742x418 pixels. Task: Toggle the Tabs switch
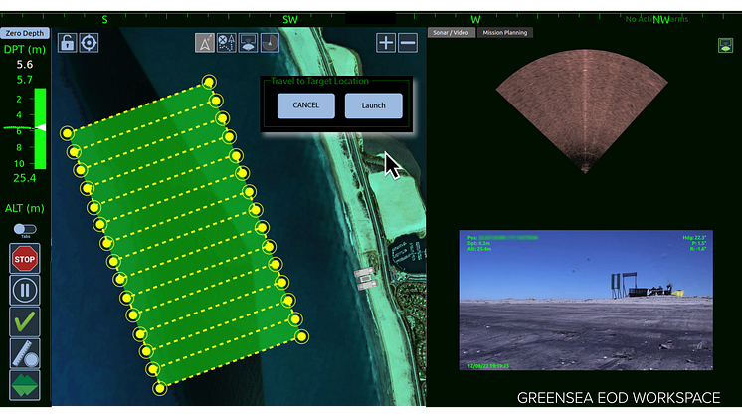tap(25, 229)
